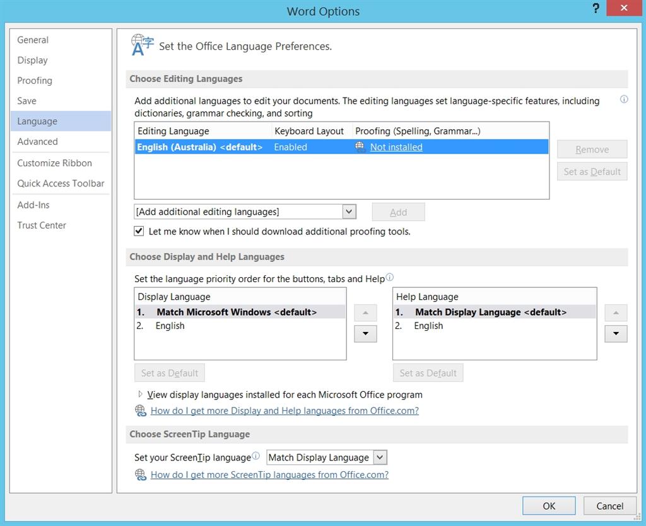Click info icon beside ScreenTip language label
The height and width of the screenshot is (526, 646).
(x=256, y=455)
